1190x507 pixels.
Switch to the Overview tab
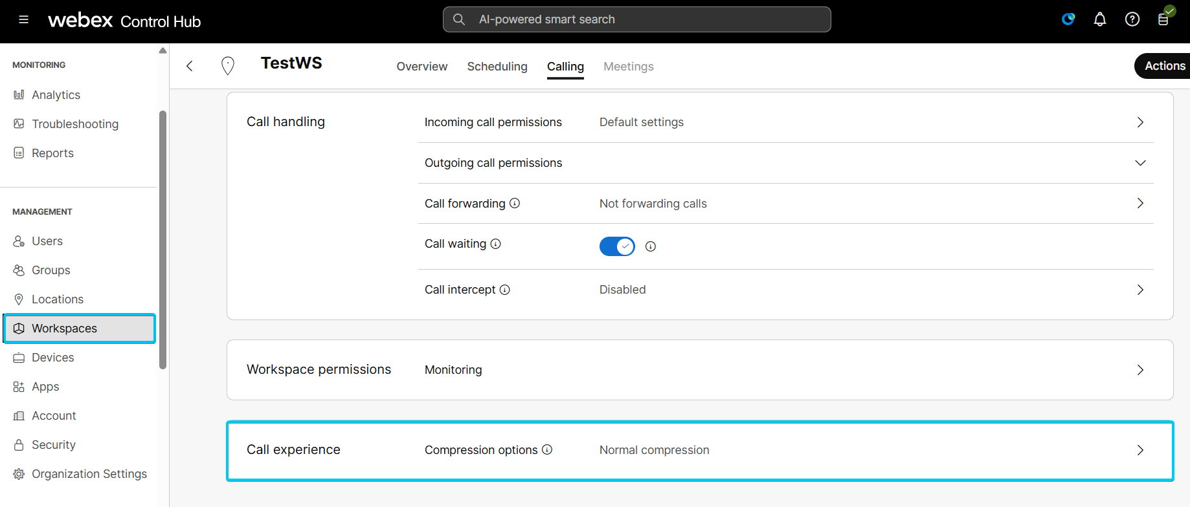[421, 67]
